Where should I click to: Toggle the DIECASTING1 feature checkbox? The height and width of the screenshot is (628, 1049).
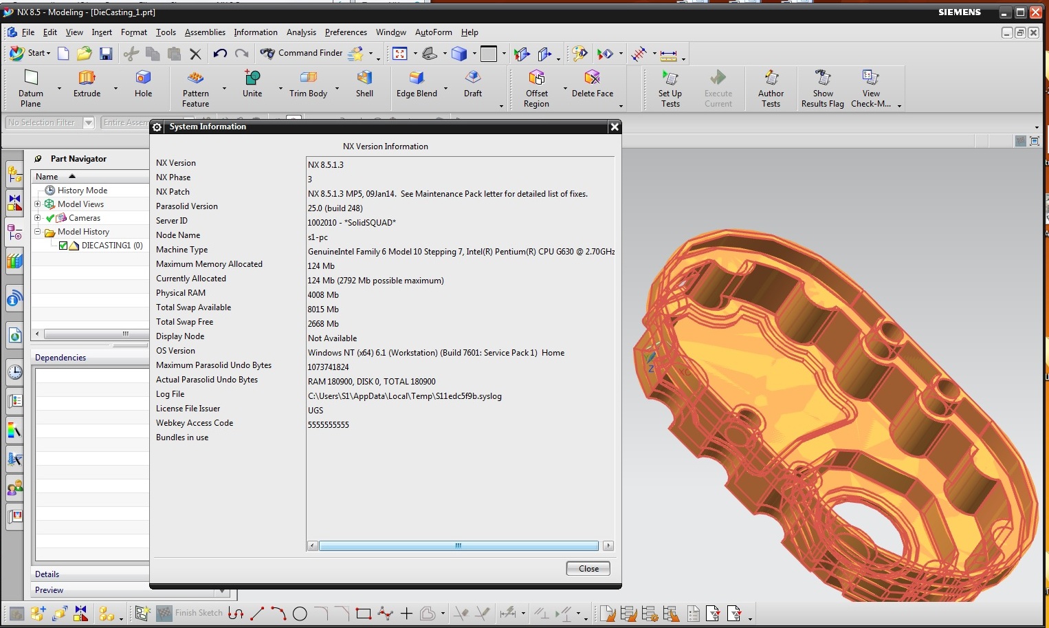63,246
